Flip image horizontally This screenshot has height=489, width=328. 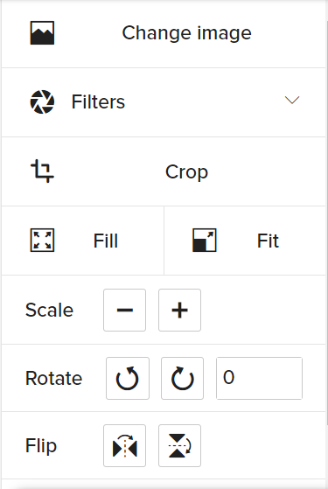125,445
